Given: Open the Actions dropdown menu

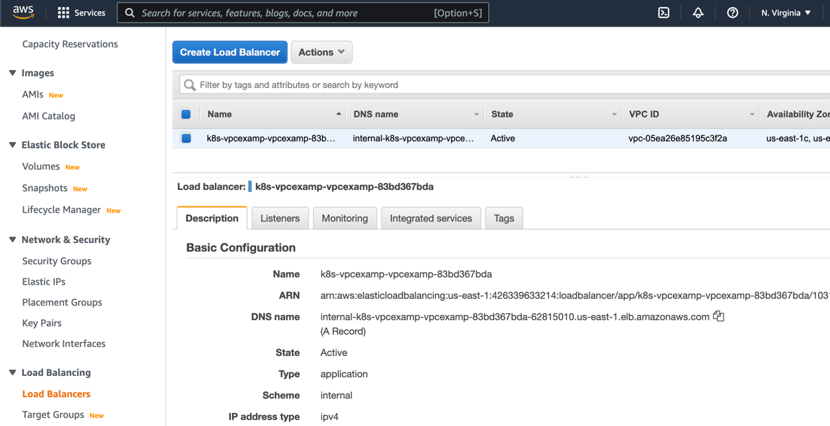Looking at the screenshot, I should click(322, 52).
